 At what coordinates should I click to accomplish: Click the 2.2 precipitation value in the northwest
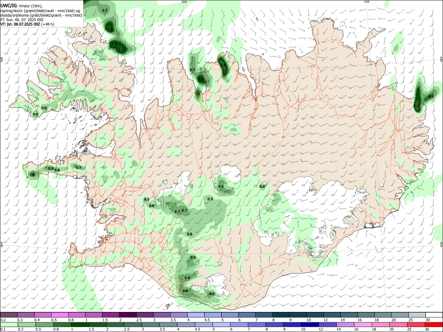click(121, 50)
